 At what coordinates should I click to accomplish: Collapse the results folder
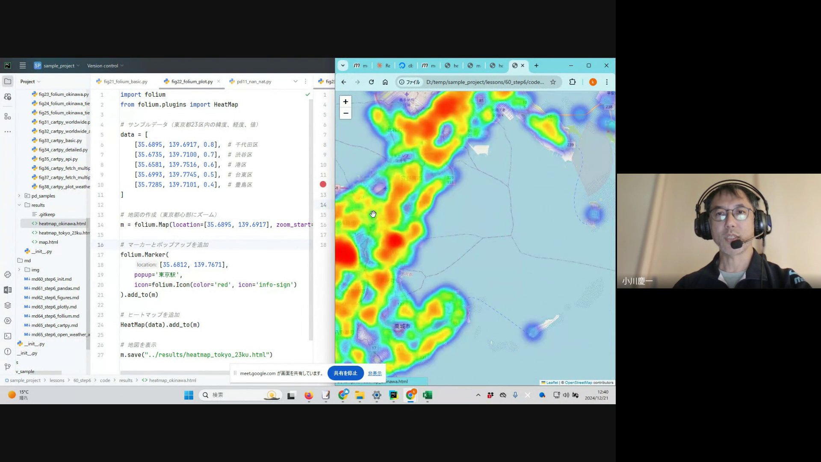click(19, 205)
